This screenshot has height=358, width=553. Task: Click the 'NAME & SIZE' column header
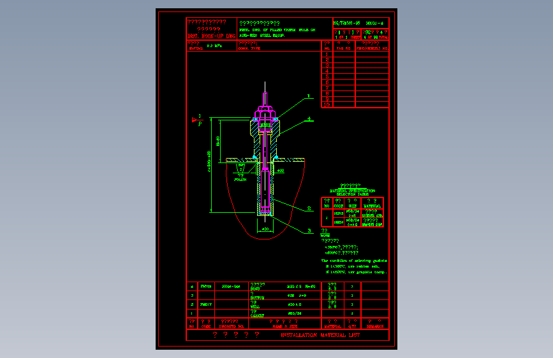(x=285, y=327)
